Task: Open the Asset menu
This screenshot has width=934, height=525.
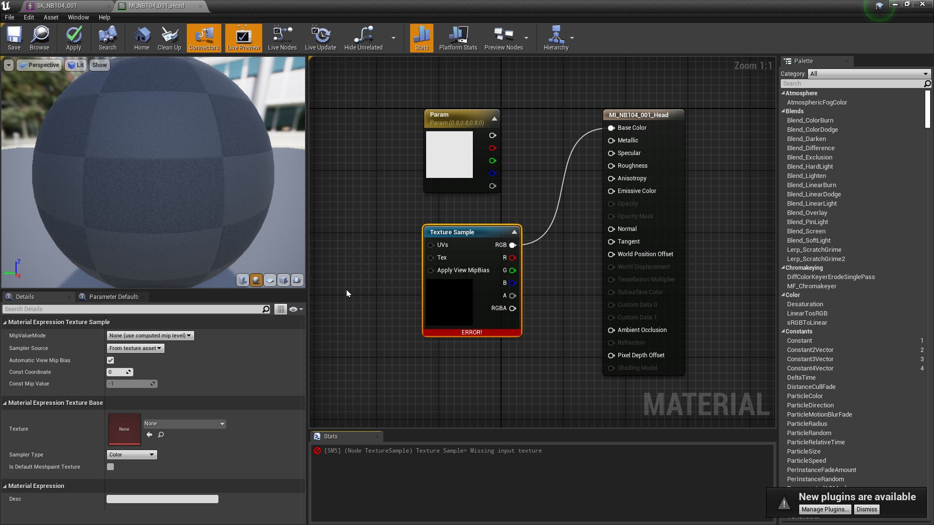Action: click(x=51, y=17)
